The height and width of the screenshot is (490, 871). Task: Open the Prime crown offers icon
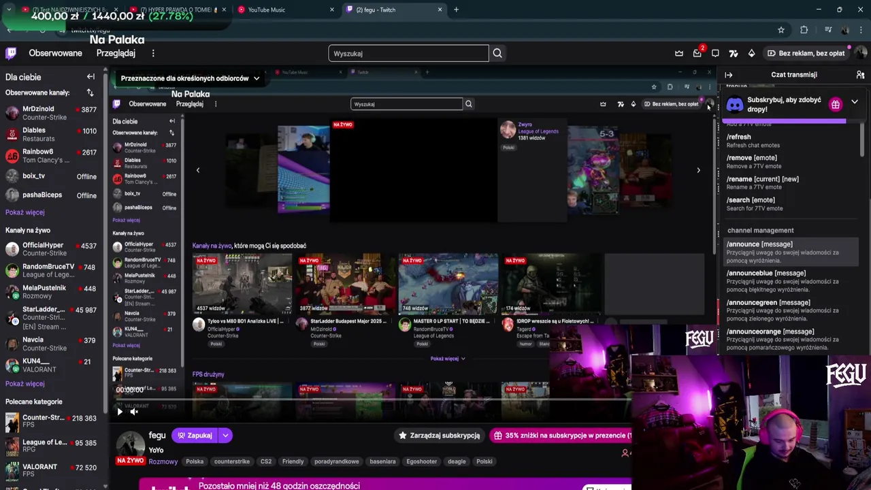[679, 53]
